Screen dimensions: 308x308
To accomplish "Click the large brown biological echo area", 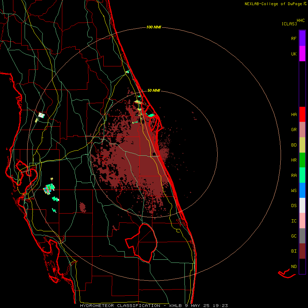I will coord(138,157).
